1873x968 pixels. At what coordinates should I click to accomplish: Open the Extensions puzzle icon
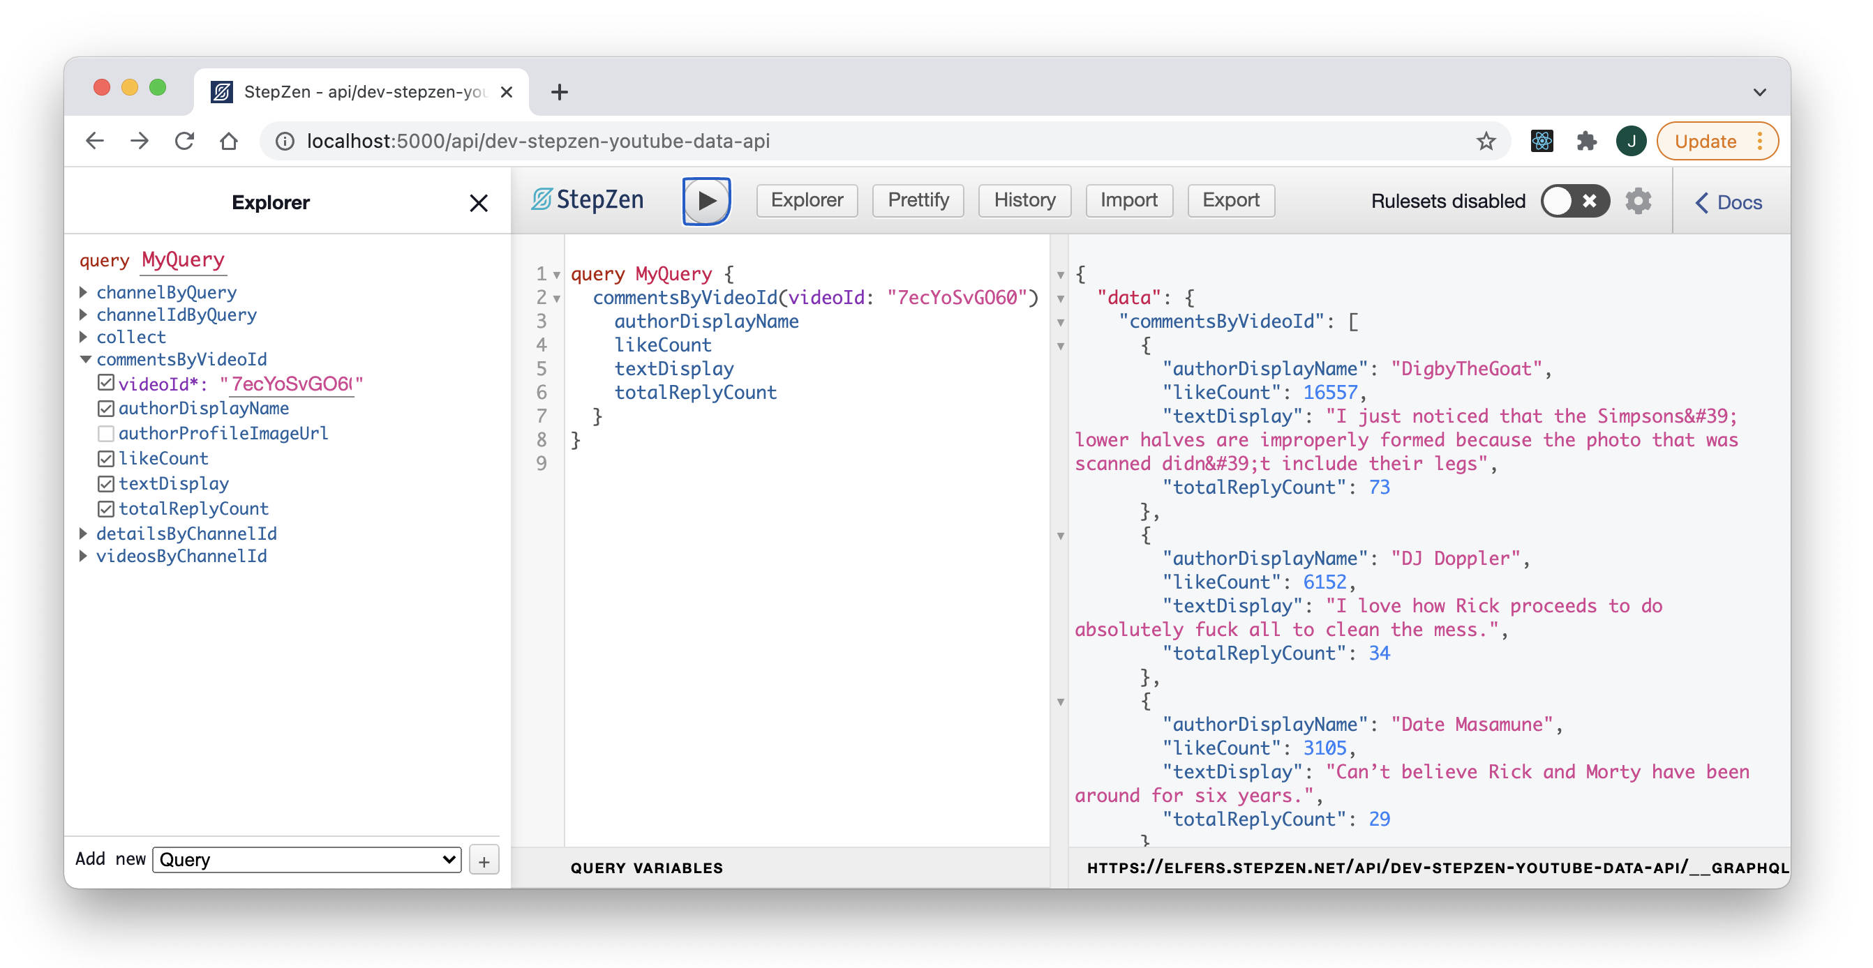(1585, 140)
